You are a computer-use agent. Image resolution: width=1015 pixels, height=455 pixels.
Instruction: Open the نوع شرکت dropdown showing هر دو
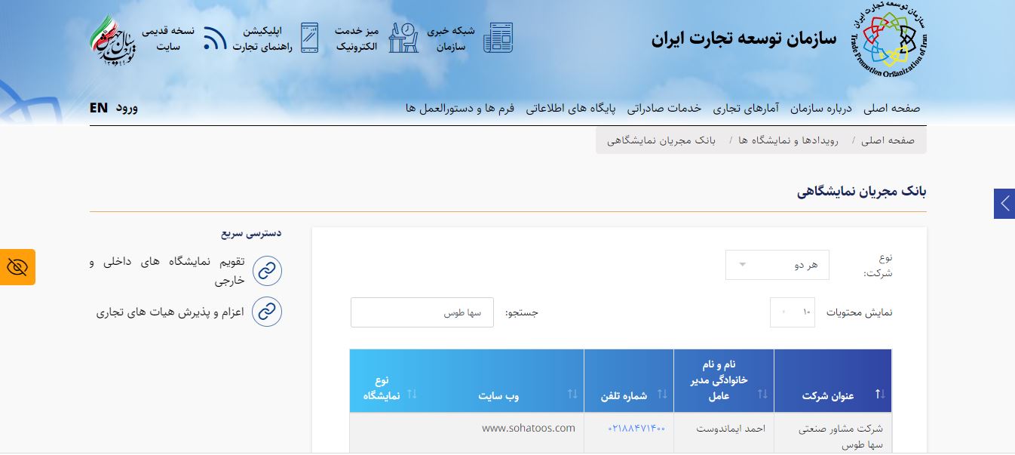777,265
